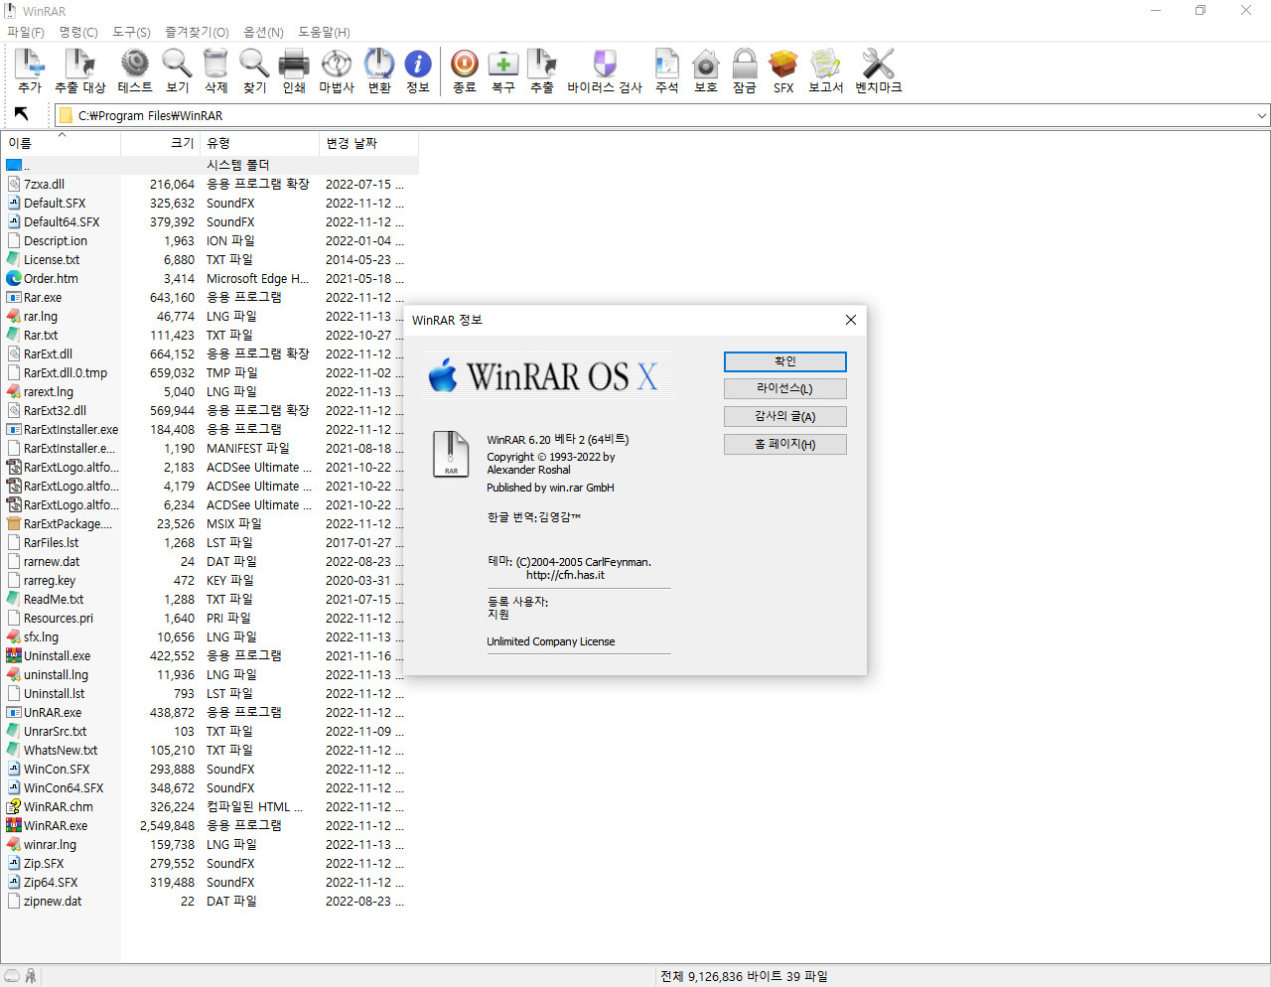Click the 잠금 (Lock) padlock icon
Image resolution: width=1271 pixels, height=987 pixels.
(x=745, y=64)
